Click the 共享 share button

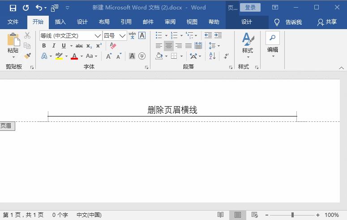(327, 22)
